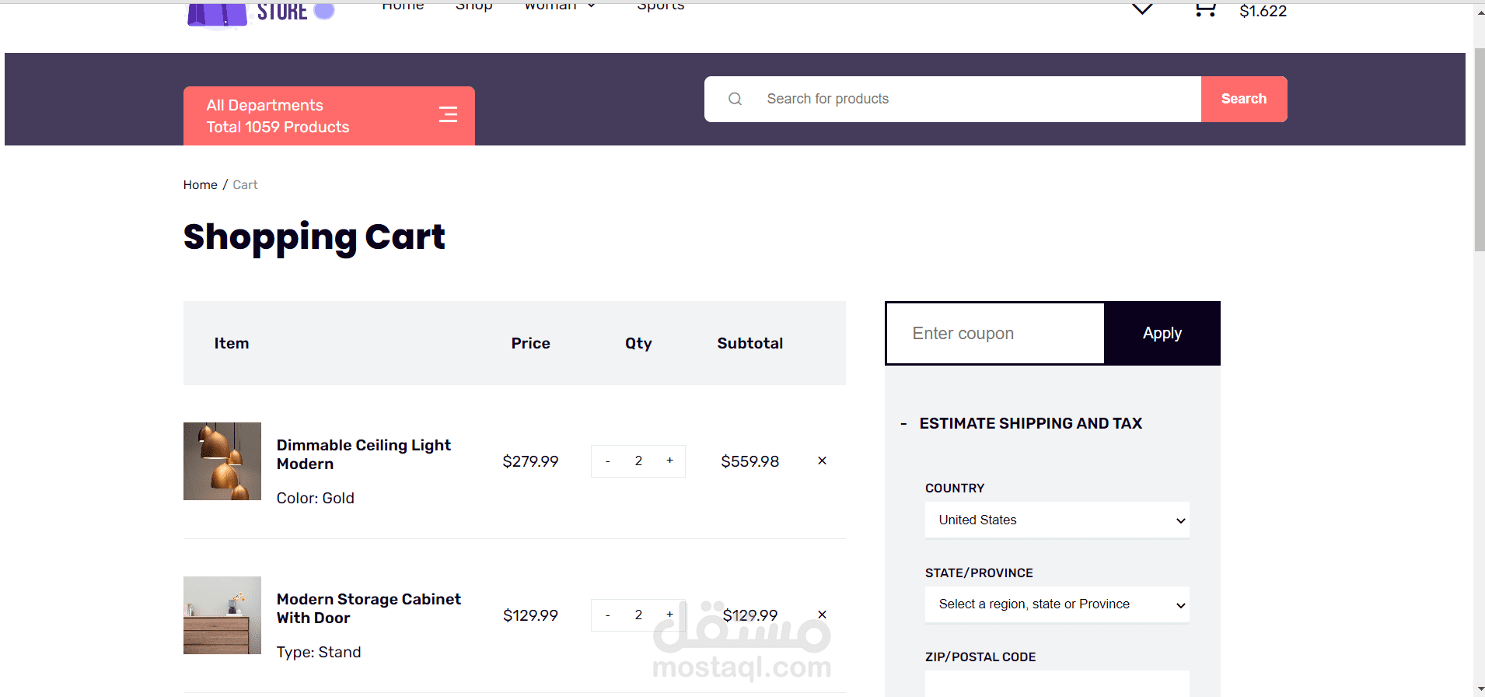Open the All Departments hamburger menu icon

coord(448,115)
